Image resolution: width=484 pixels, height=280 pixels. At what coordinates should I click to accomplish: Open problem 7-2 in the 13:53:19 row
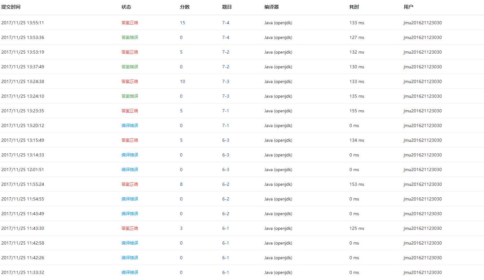click(x=226, y=52)
